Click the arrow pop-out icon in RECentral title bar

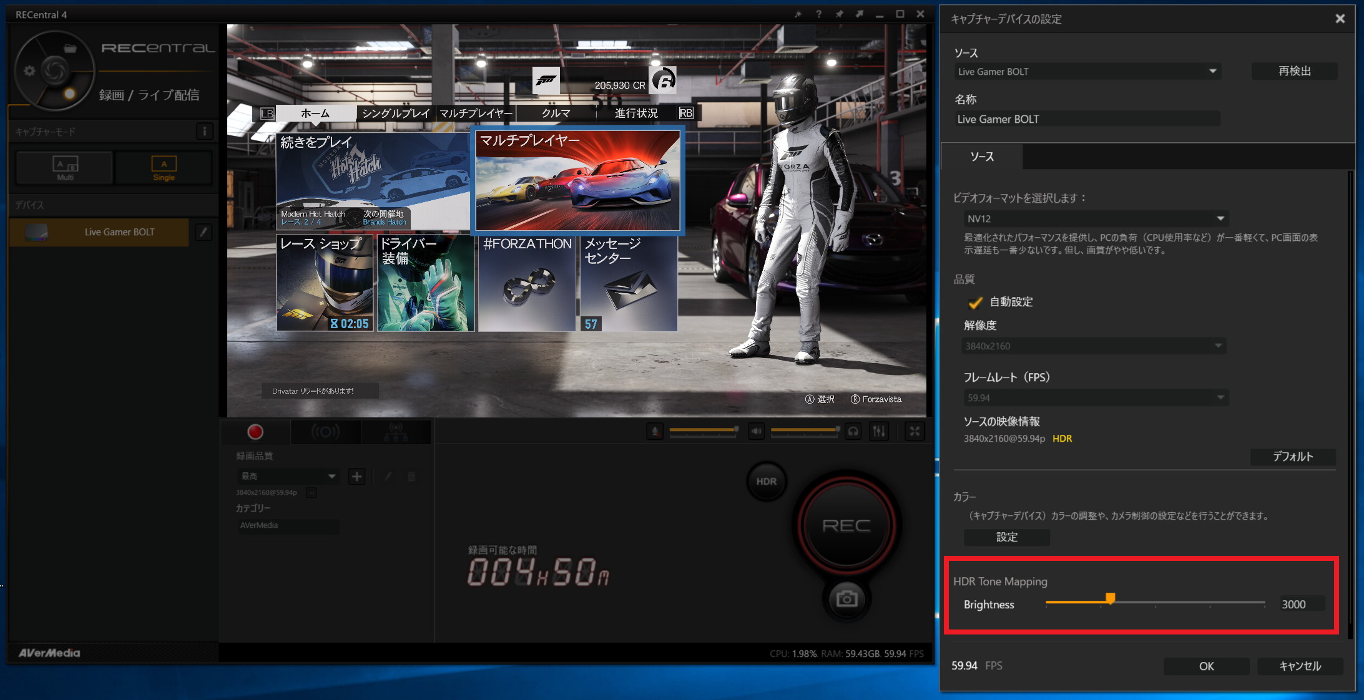click(x=860, y=14)
